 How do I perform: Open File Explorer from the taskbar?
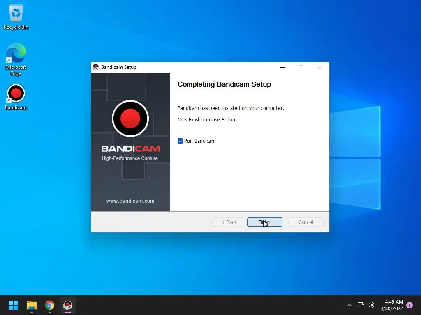pyautogui.click(x=31, y=305)
